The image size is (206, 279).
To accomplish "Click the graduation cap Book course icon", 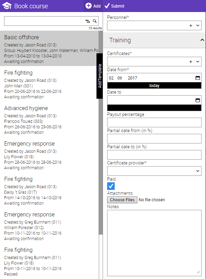I will (x=7, y=6).
